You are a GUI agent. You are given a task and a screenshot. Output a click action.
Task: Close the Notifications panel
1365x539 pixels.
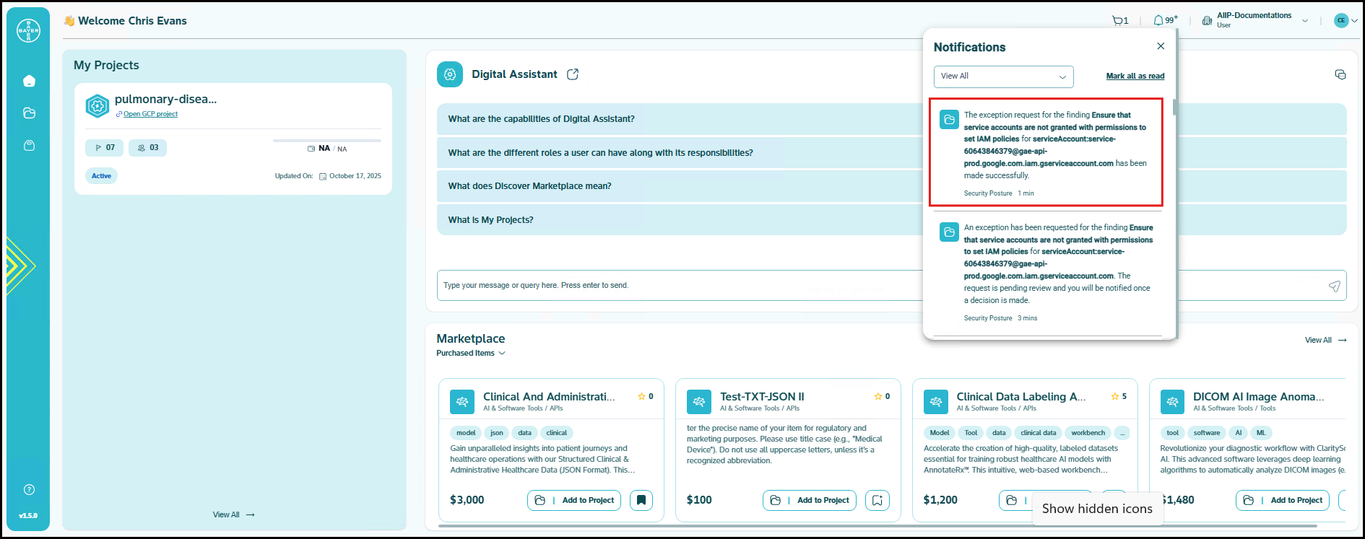coord(1161,46)
